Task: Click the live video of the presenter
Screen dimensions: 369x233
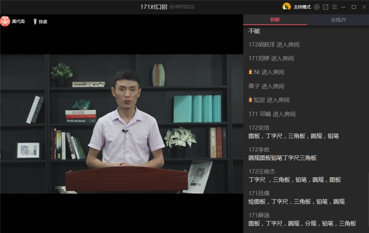Action: click(x=121, y=124)
